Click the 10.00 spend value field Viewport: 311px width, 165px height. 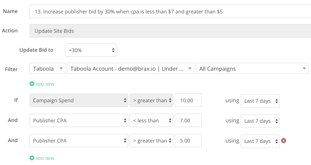(188, 100)
